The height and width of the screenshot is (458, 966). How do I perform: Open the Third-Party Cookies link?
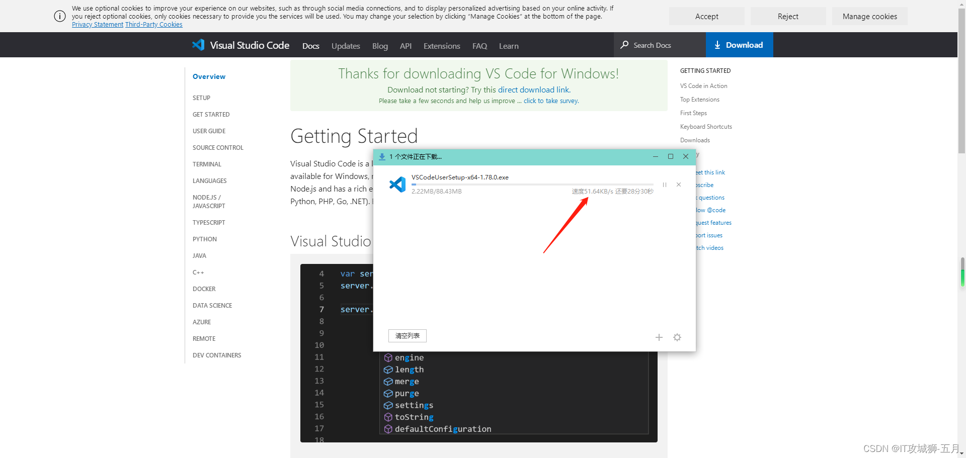(154, 25)
